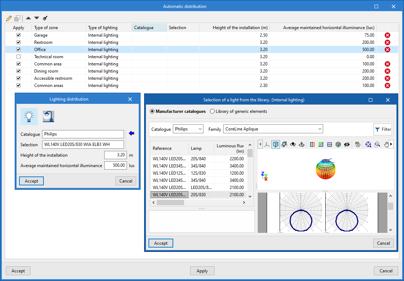Click the crossed-out eye visibility icon
The height and width of the screenshot is (281, 404).
pos(347,144)
